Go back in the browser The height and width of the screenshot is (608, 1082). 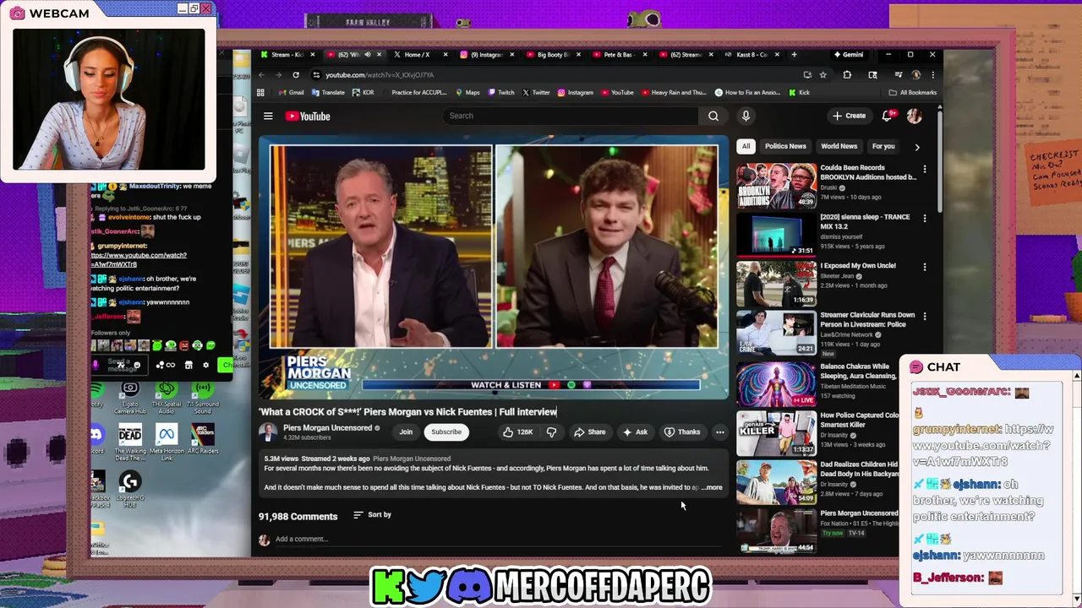tap(261, 74)
